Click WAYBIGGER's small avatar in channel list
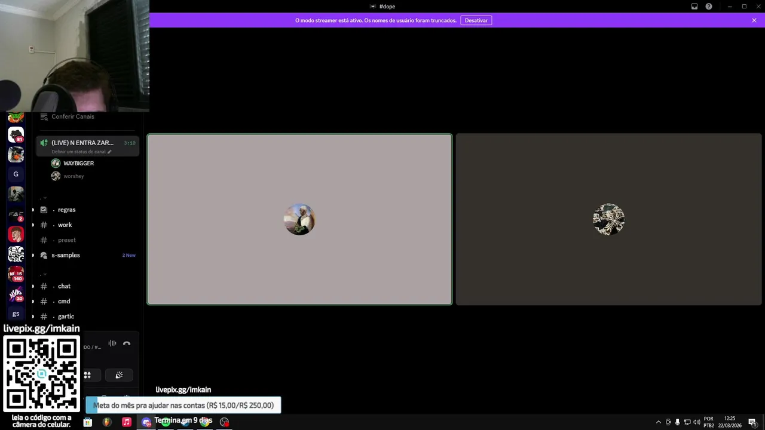 [56, 163]
